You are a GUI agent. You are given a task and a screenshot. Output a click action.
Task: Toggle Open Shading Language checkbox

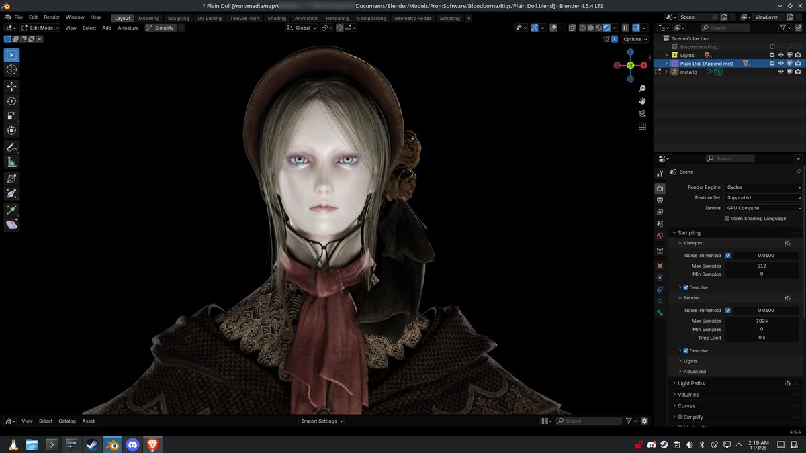(727, 219)
